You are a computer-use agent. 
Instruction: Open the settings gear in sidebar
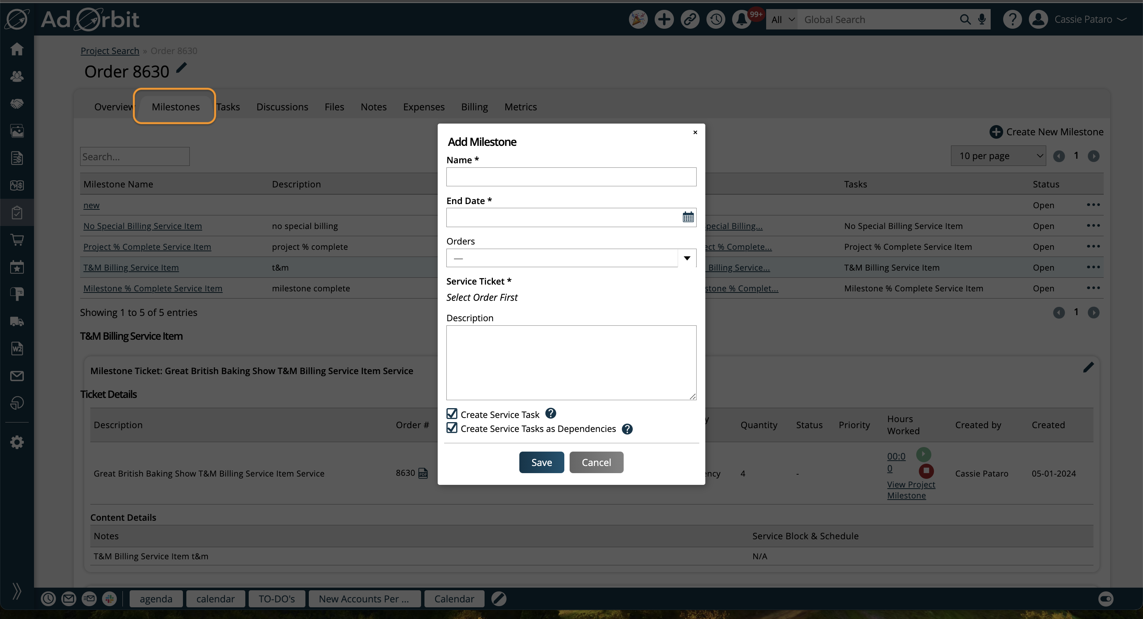(17, 442)
